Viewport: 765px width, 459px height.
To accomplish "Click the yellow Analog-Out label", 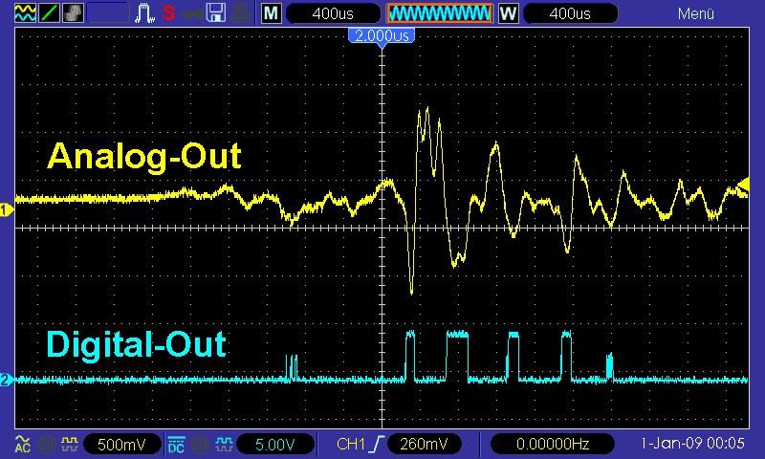I will (x=144, y=157).
